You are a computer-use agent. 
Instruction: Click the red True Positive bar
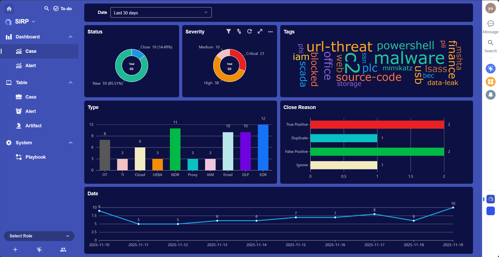[377, 124]
